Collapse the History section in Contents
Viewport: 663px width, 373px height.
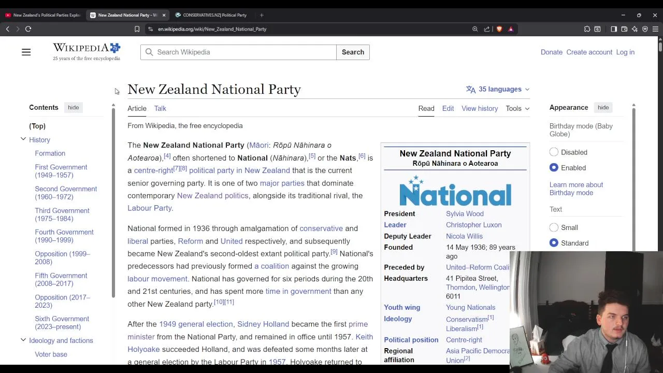point(23,139)
